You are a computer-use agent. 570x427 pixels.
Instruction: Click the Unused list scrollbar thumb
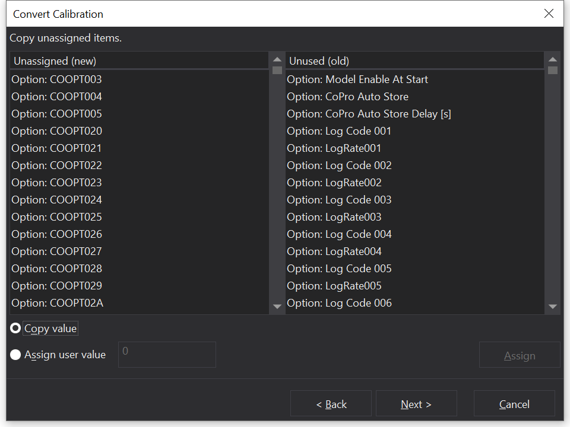pos(553,70)
